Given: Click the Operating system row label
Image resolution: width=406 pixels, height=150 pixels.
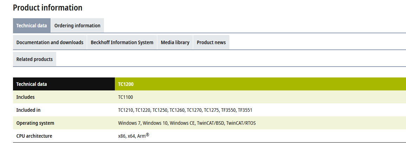Looking at the screenshot, I should 35,123.
